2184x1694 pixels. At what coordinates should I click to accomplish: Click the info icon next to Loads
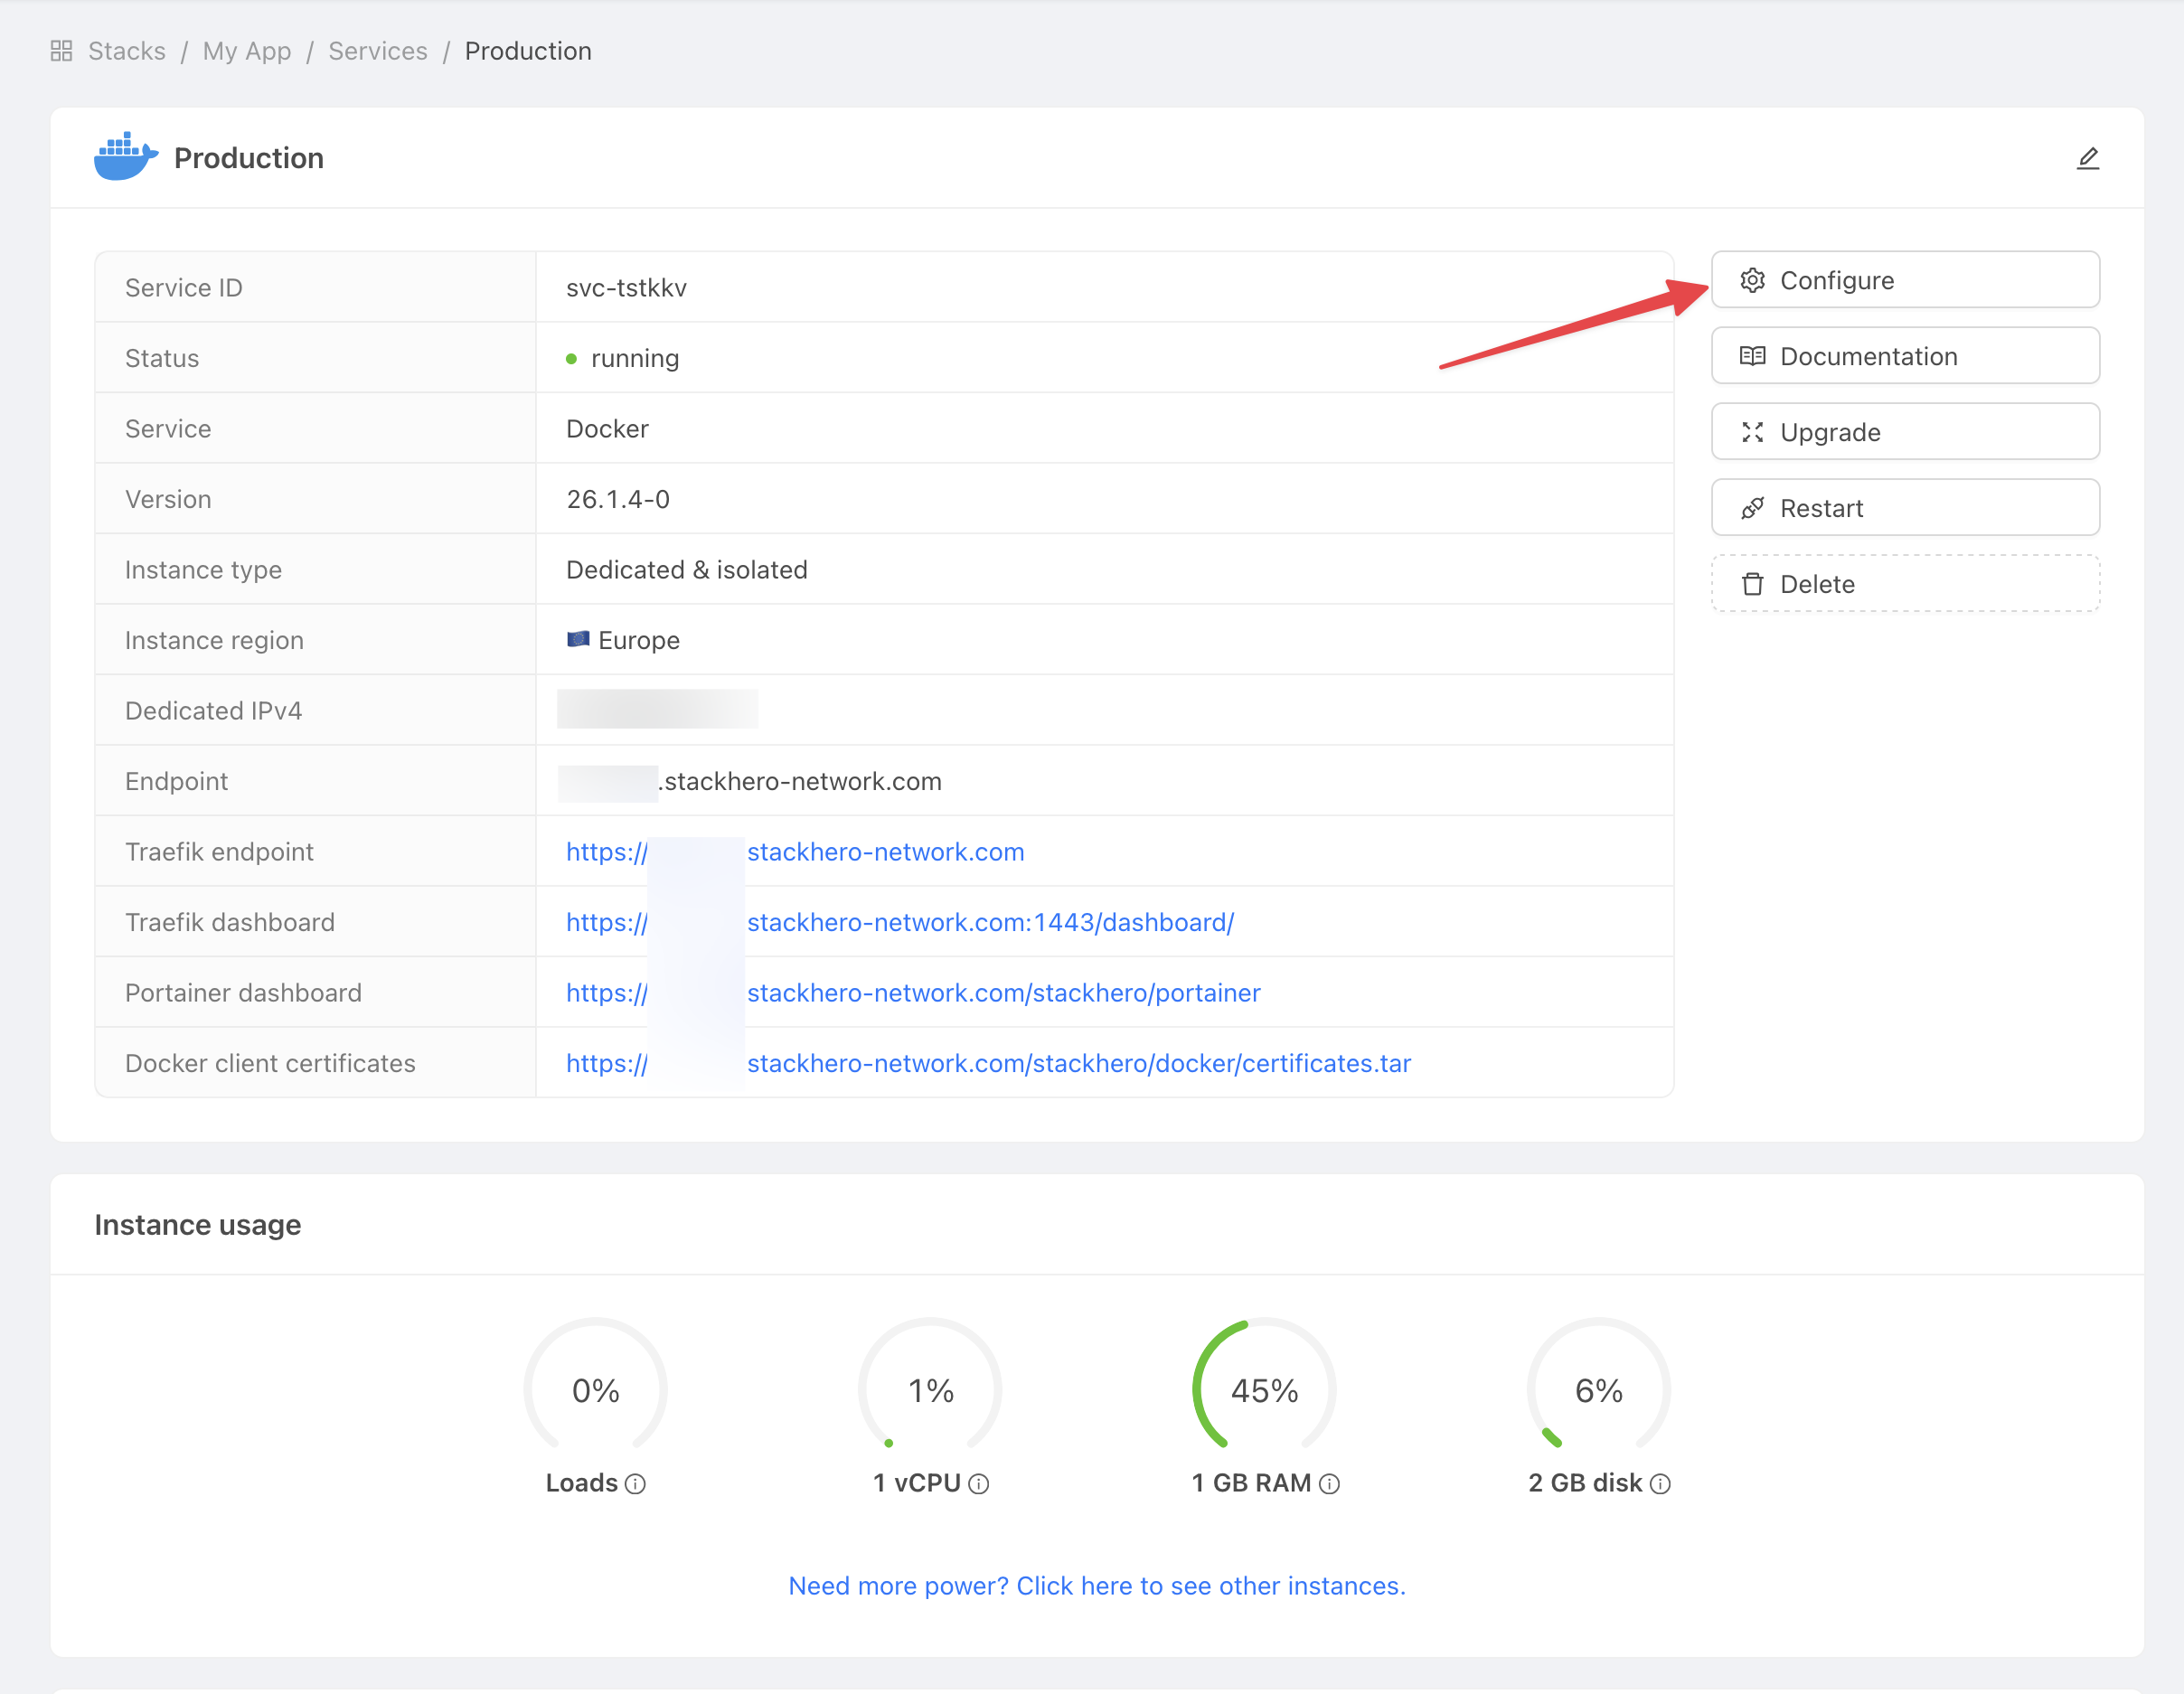[635, 1484]
